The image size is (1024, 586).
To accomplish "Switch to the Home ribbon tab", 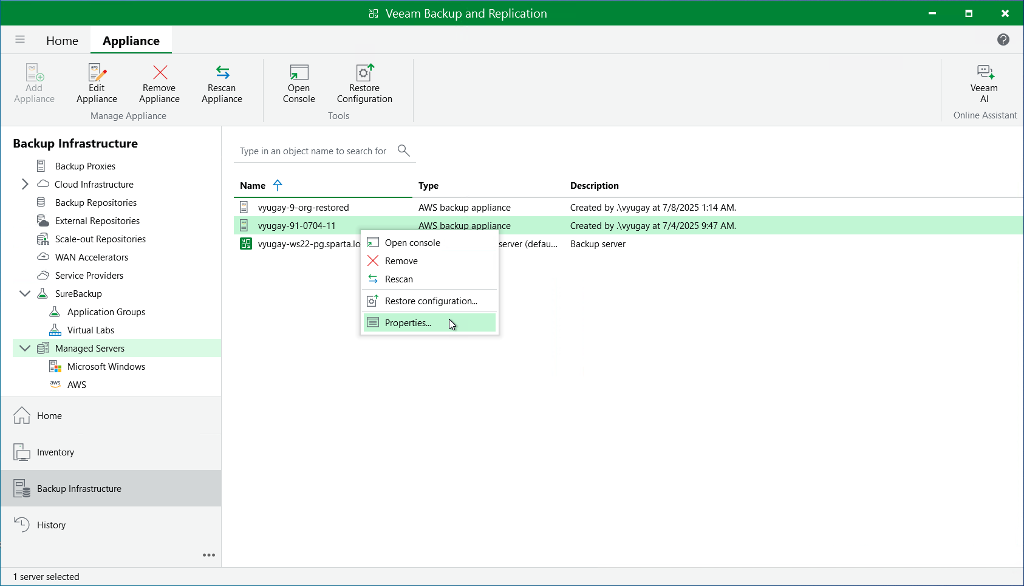I will pos(62,41).
